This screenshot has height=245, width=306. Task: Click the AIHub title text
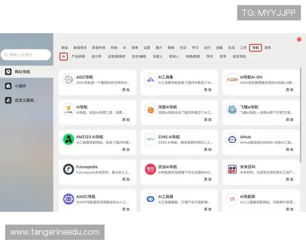point(245,137)
